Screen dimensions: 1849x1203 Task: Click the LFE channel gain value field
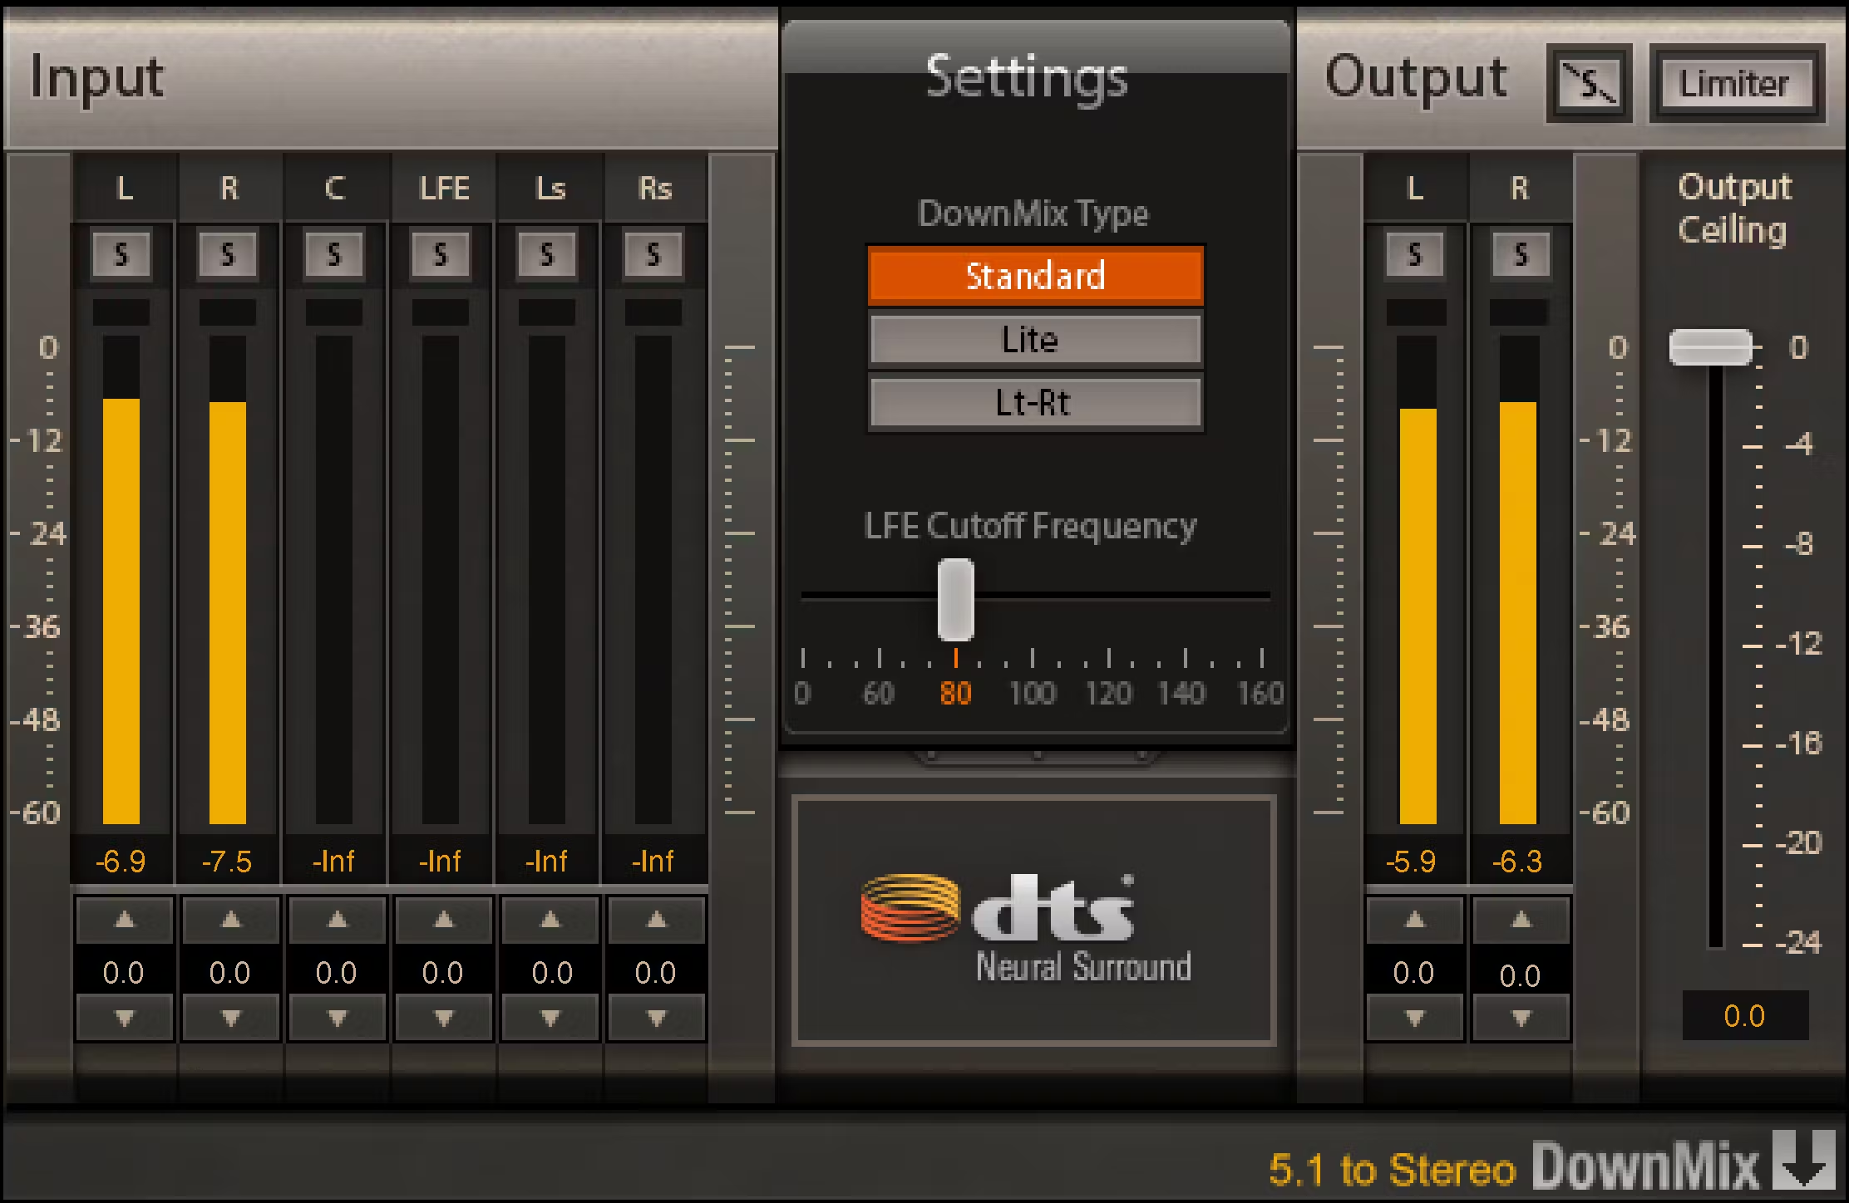point(441,972)
